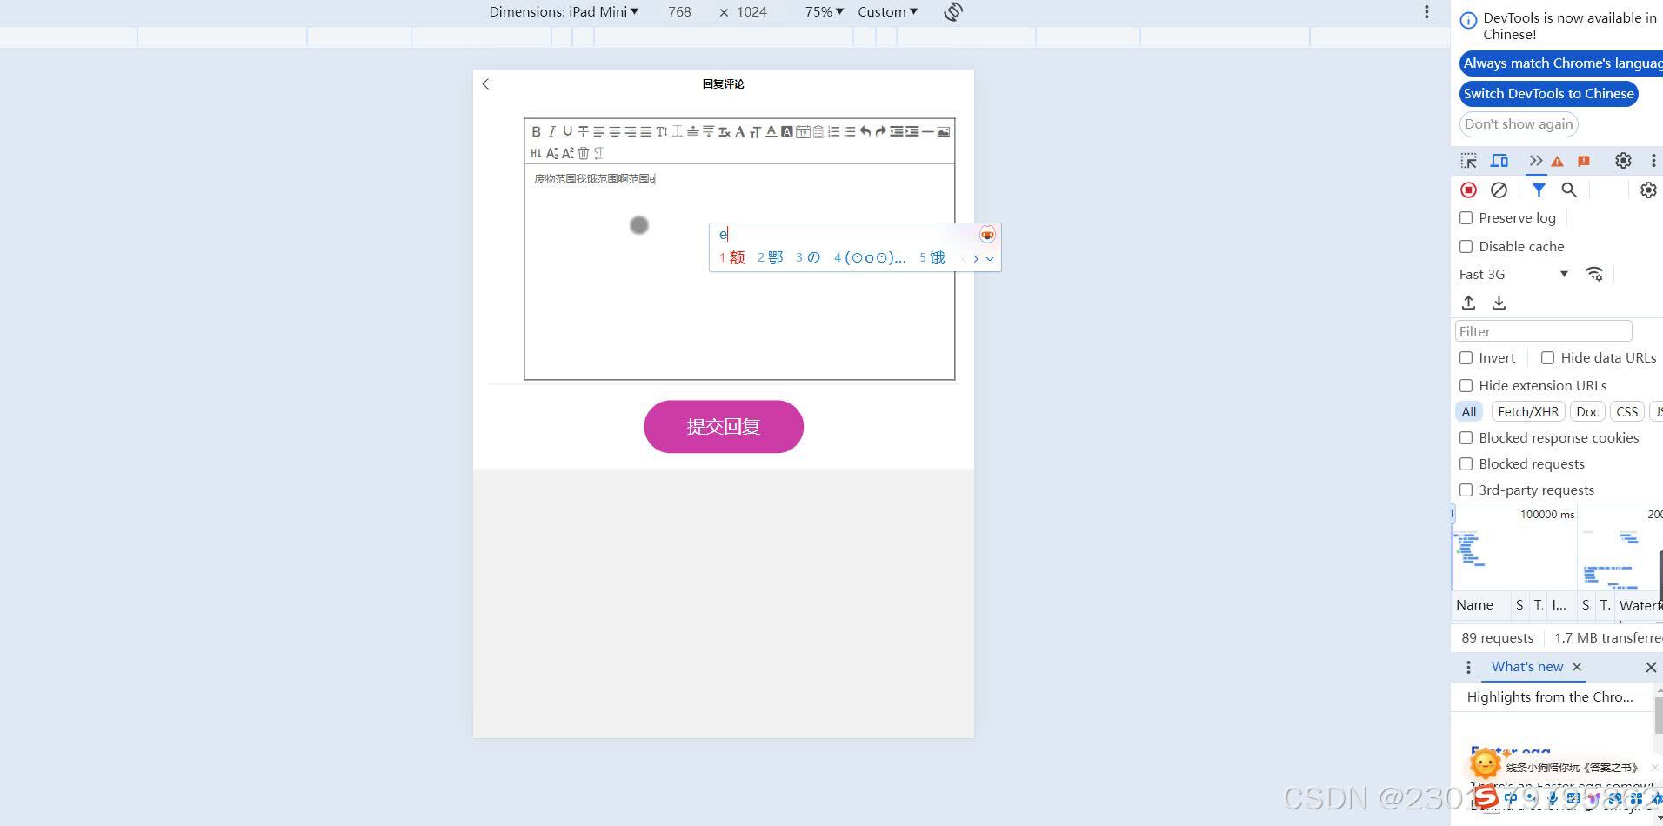
Task: Insert an unordered bullet list
Action: coord(849,132)
